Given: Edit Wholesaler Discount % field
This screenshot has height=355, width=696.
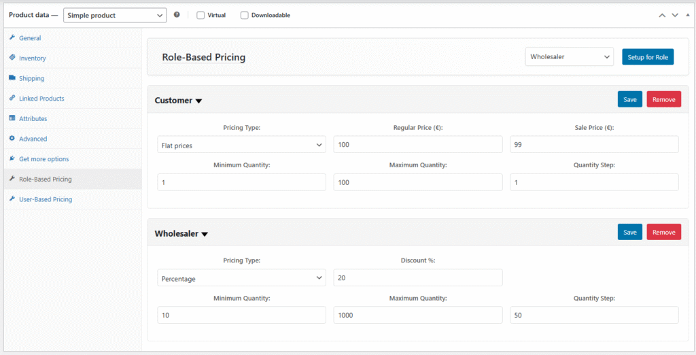Looking at the screenshot, I should pyautogui.click(x=418, y=277).
